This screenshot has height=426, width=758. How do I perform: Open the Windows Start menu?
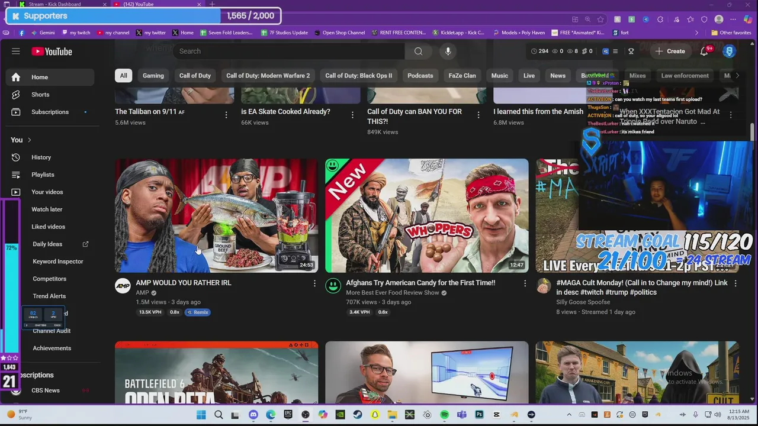[201, 415]
